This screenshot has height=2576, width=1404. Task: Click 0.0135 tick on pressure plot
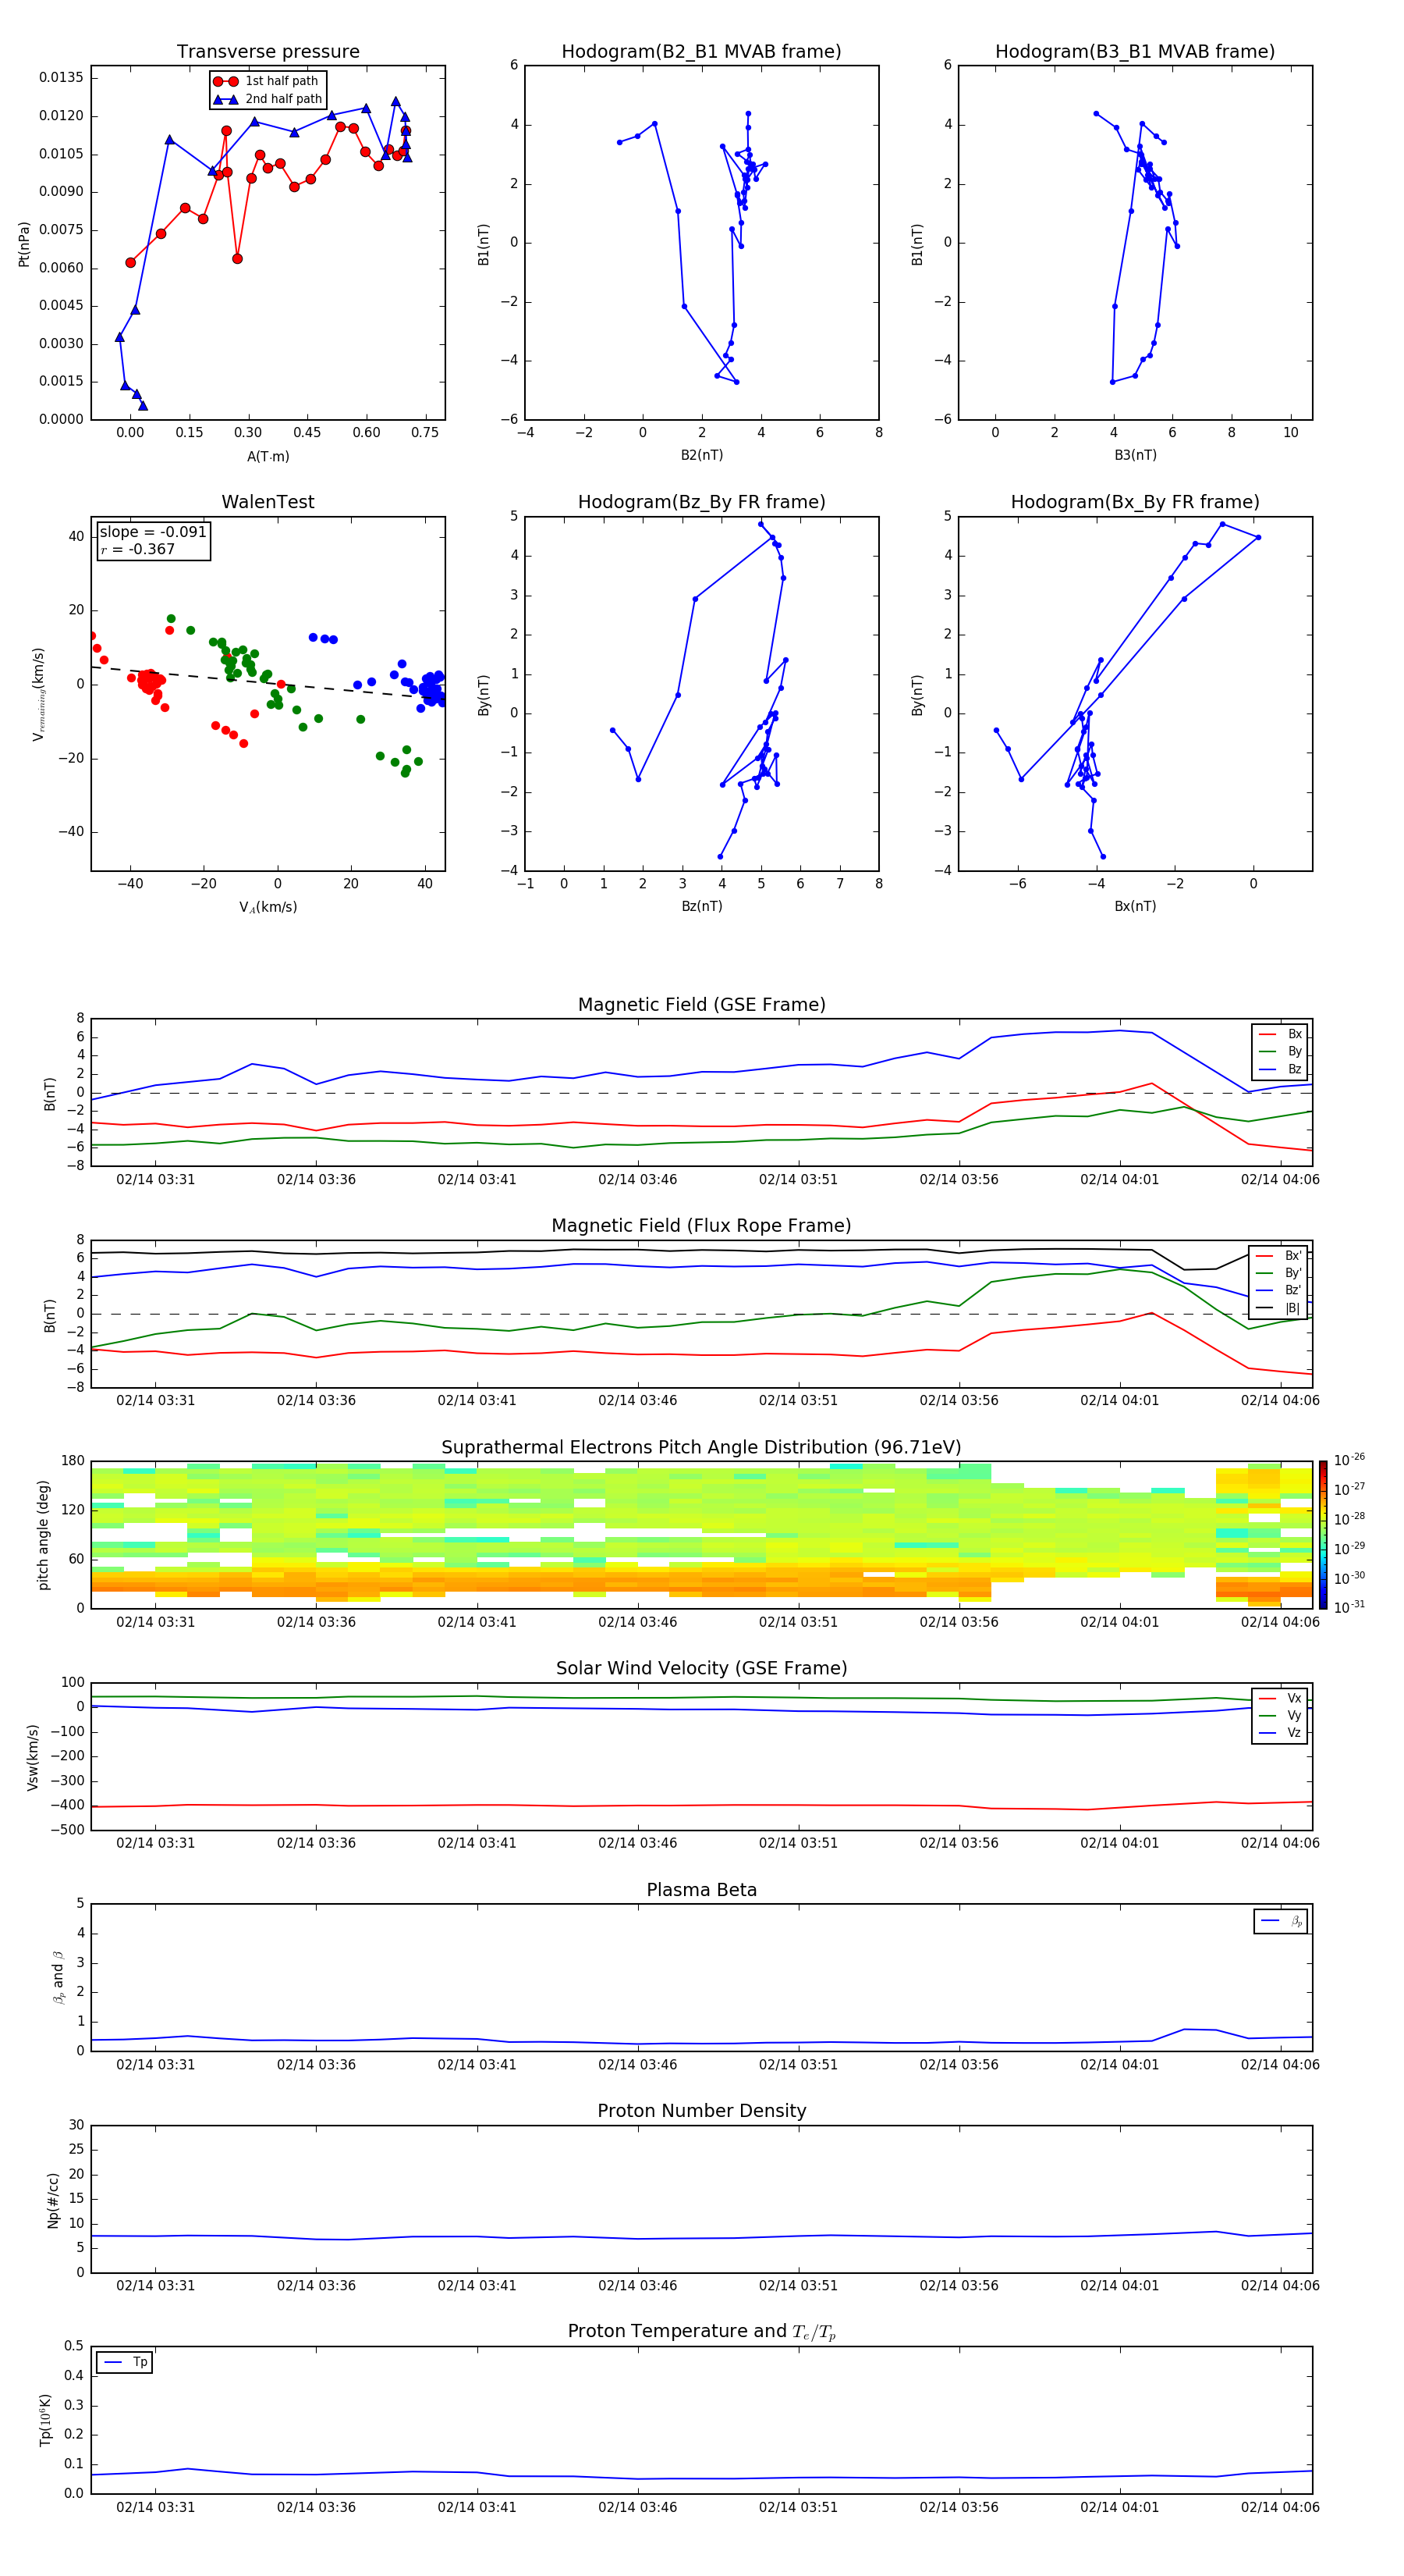[62, 78]
